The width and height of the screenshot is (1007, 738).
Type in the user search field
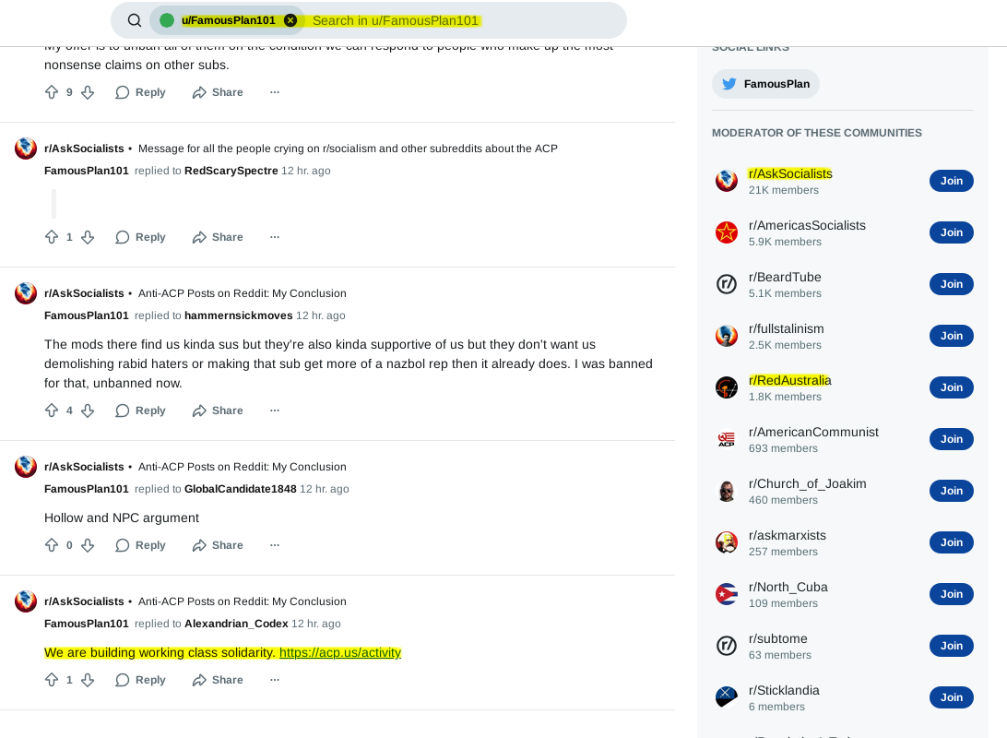tap(461, 20)
